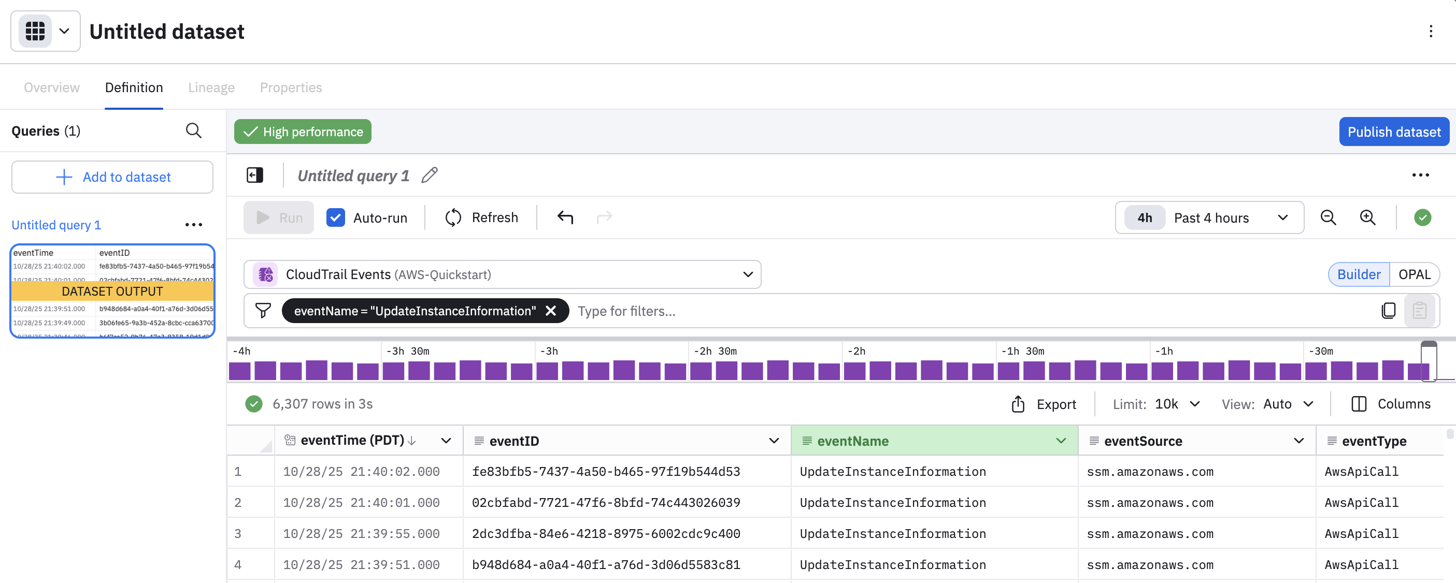Image resolution: width=1456 pixels, height=583 pixels.
Task: Switch to the Lineage tab
Action: 211,87
